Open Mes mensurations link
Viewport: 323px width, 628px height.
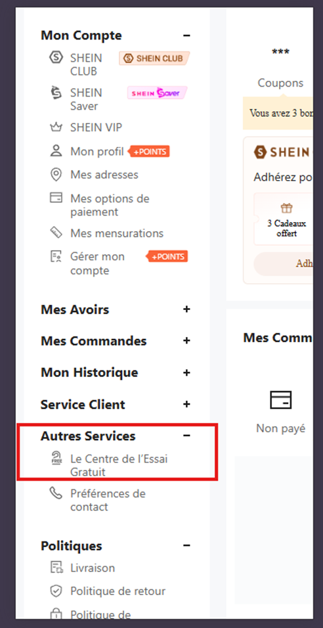117,233
